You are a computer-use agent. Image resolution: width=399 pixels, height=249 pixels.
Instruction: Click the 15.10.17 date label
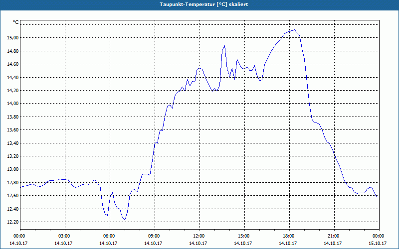[x=378, y=244]
